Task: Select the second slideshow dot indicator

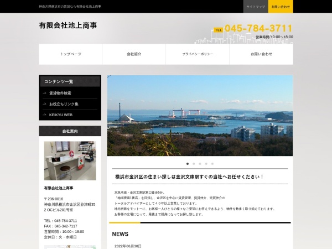Action: (194, 164)
